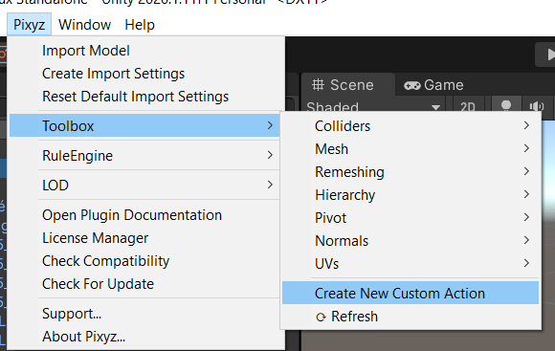Expand the Colliders submenu

tap(411, 126)
